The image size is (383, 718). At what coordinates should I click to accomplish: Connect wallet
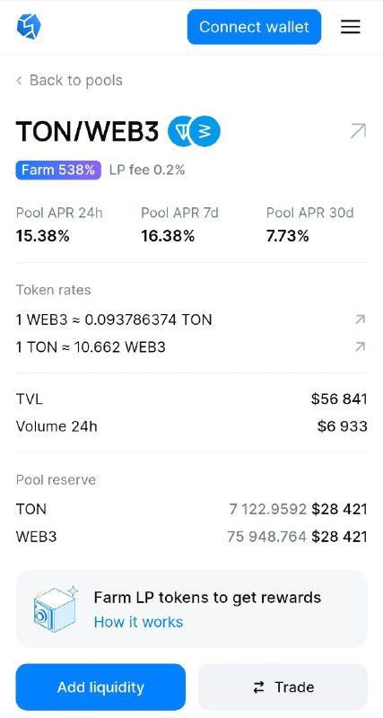point(254,27)
